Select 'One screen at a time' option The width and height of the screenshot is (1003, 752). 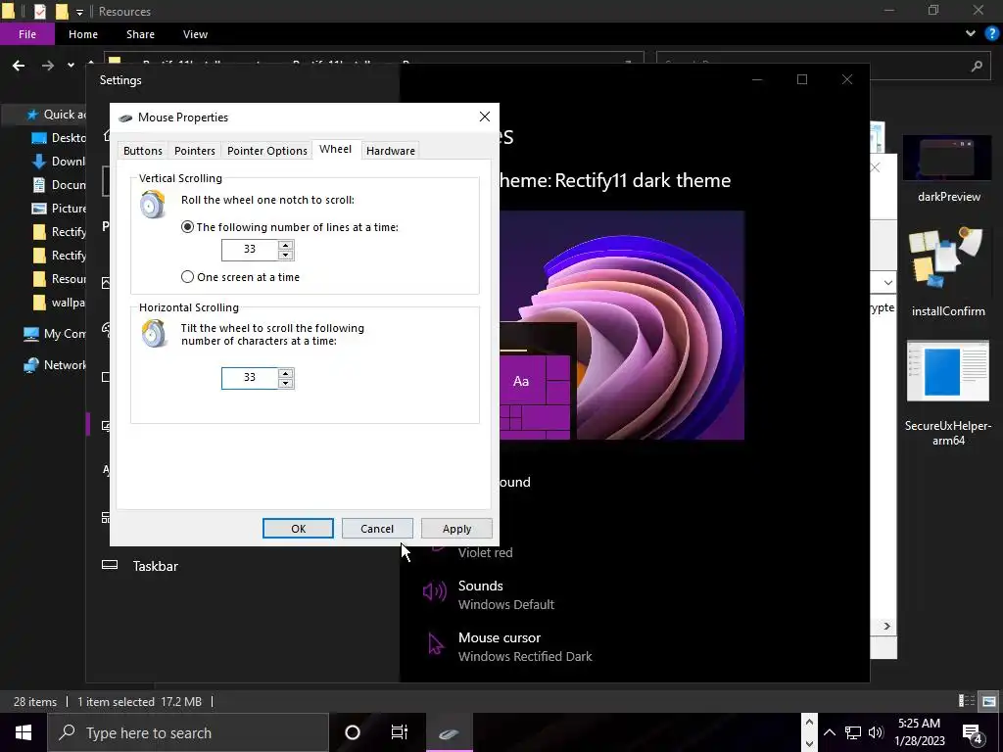point(187,277)
